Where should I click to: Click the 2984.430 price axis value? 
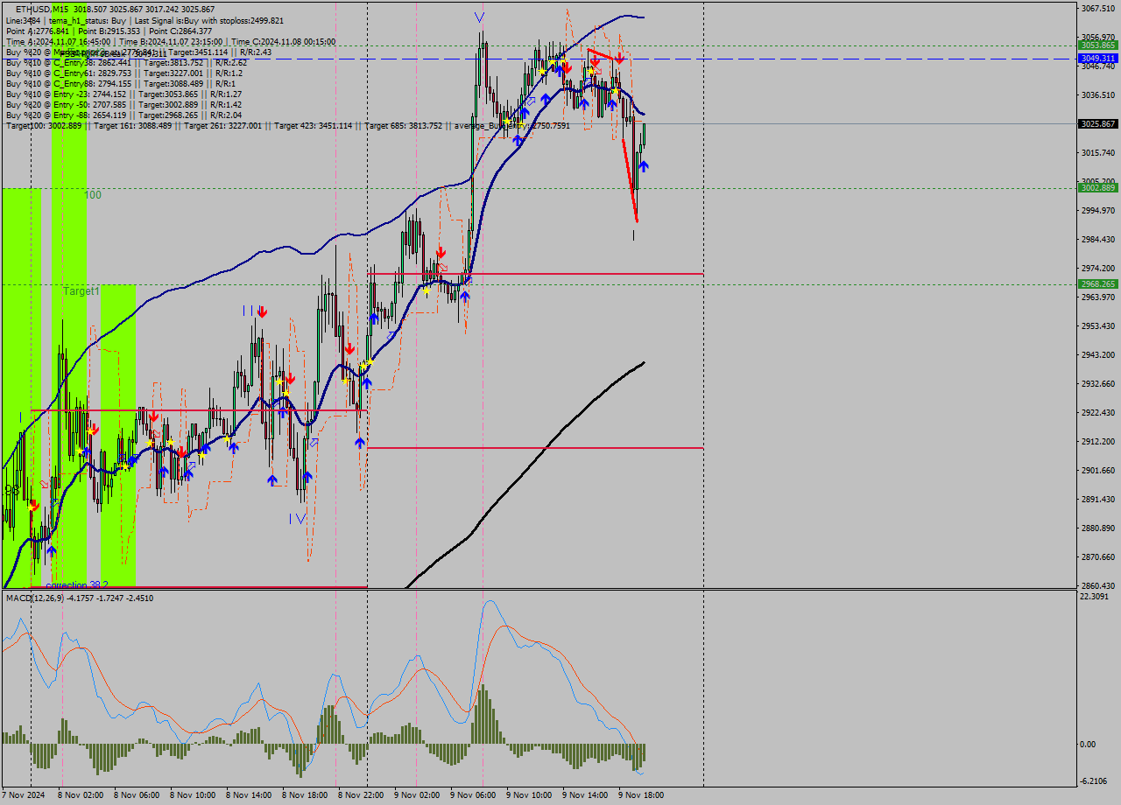(1098, 239)
